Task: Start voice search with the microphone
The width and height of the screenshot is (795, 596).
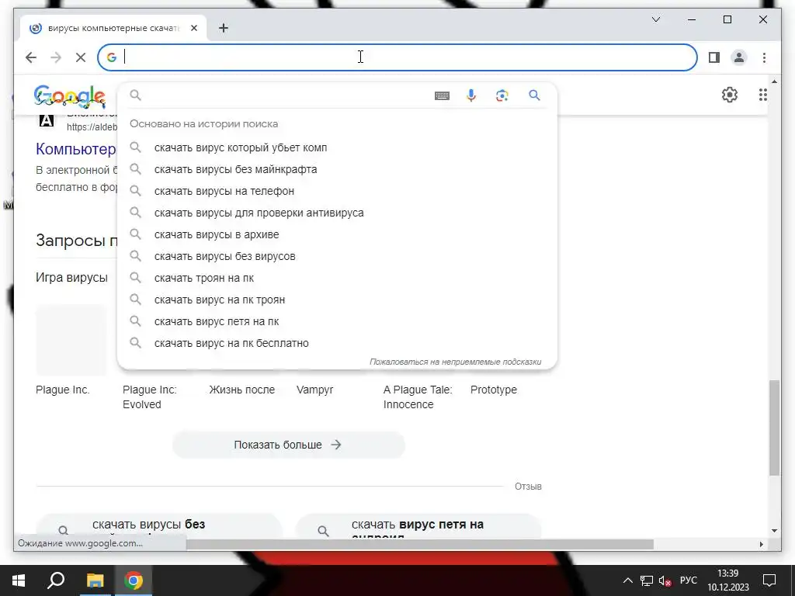Action: tap(471, 95)
